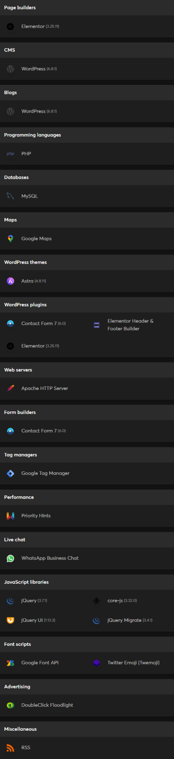Click the Astra theme purple icon
Viewport: 174px width, 759px height.
coord(10,281)
